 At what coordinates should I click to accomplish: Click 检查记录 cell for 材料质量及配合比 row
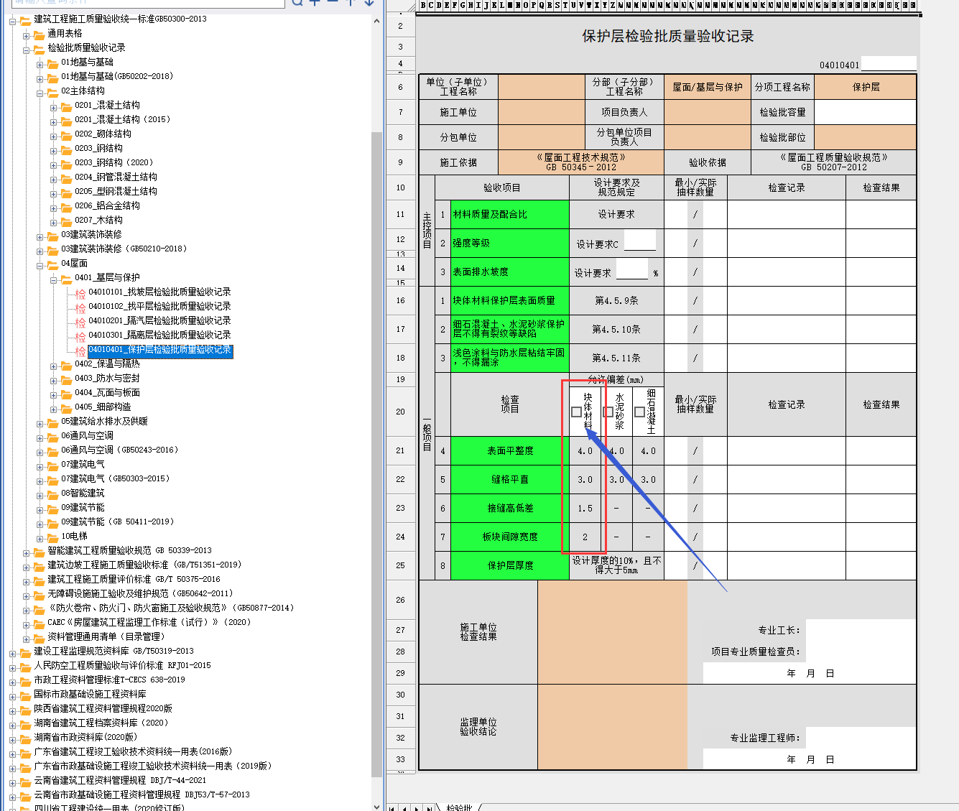pyautogui.click(x=787, y=214)
